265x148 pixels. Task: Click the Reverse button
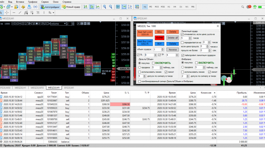tap(173, 50)
